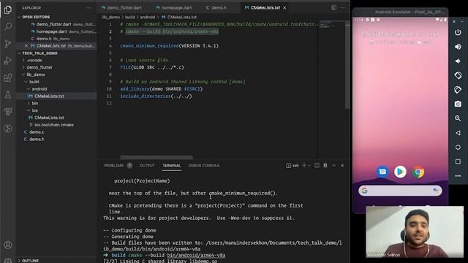The width and height of the screenshot is (468, 263).
Task: Open Chrome app on emulator
Action: [x=418, y=172]
